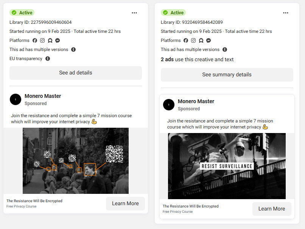
Task: Click info icon next to multiple versions, right card
Action: click(225, 50)
